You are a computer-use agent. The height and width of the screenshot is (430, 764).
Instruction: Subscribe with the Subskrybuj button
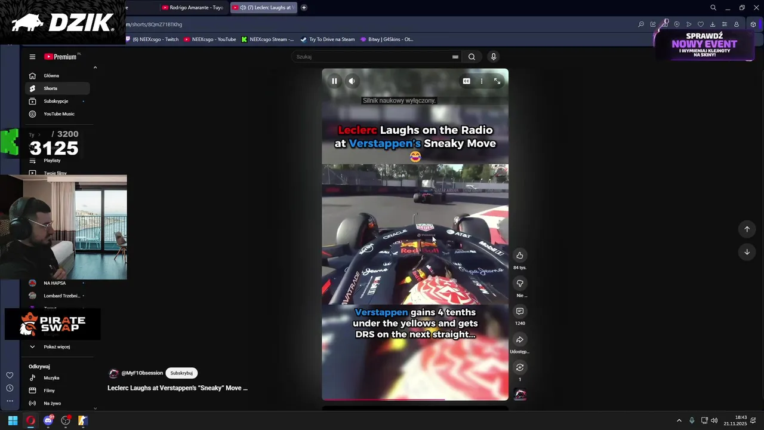pyautogui.click(x=181, y=373)
